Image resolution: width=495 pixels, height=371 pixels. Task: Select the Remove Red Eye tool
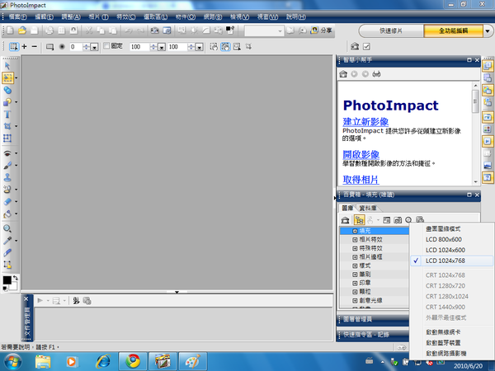(7, 153)
